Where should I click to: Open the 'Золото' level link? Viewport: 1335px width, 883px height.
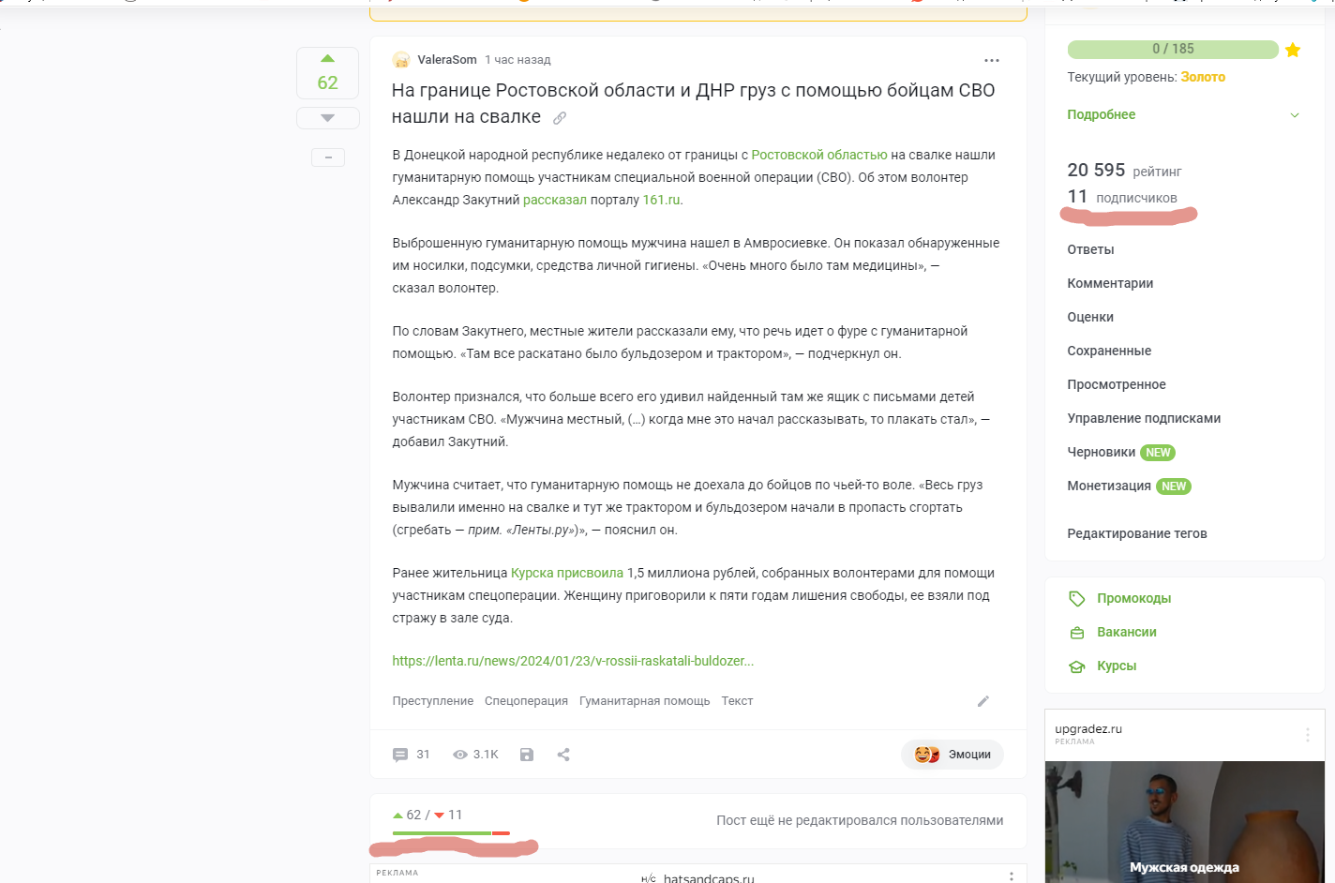[1203, 77]
